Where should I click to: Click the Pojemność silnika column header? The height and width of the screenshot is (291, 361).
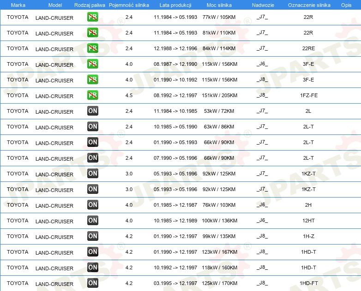click(129, 5)
